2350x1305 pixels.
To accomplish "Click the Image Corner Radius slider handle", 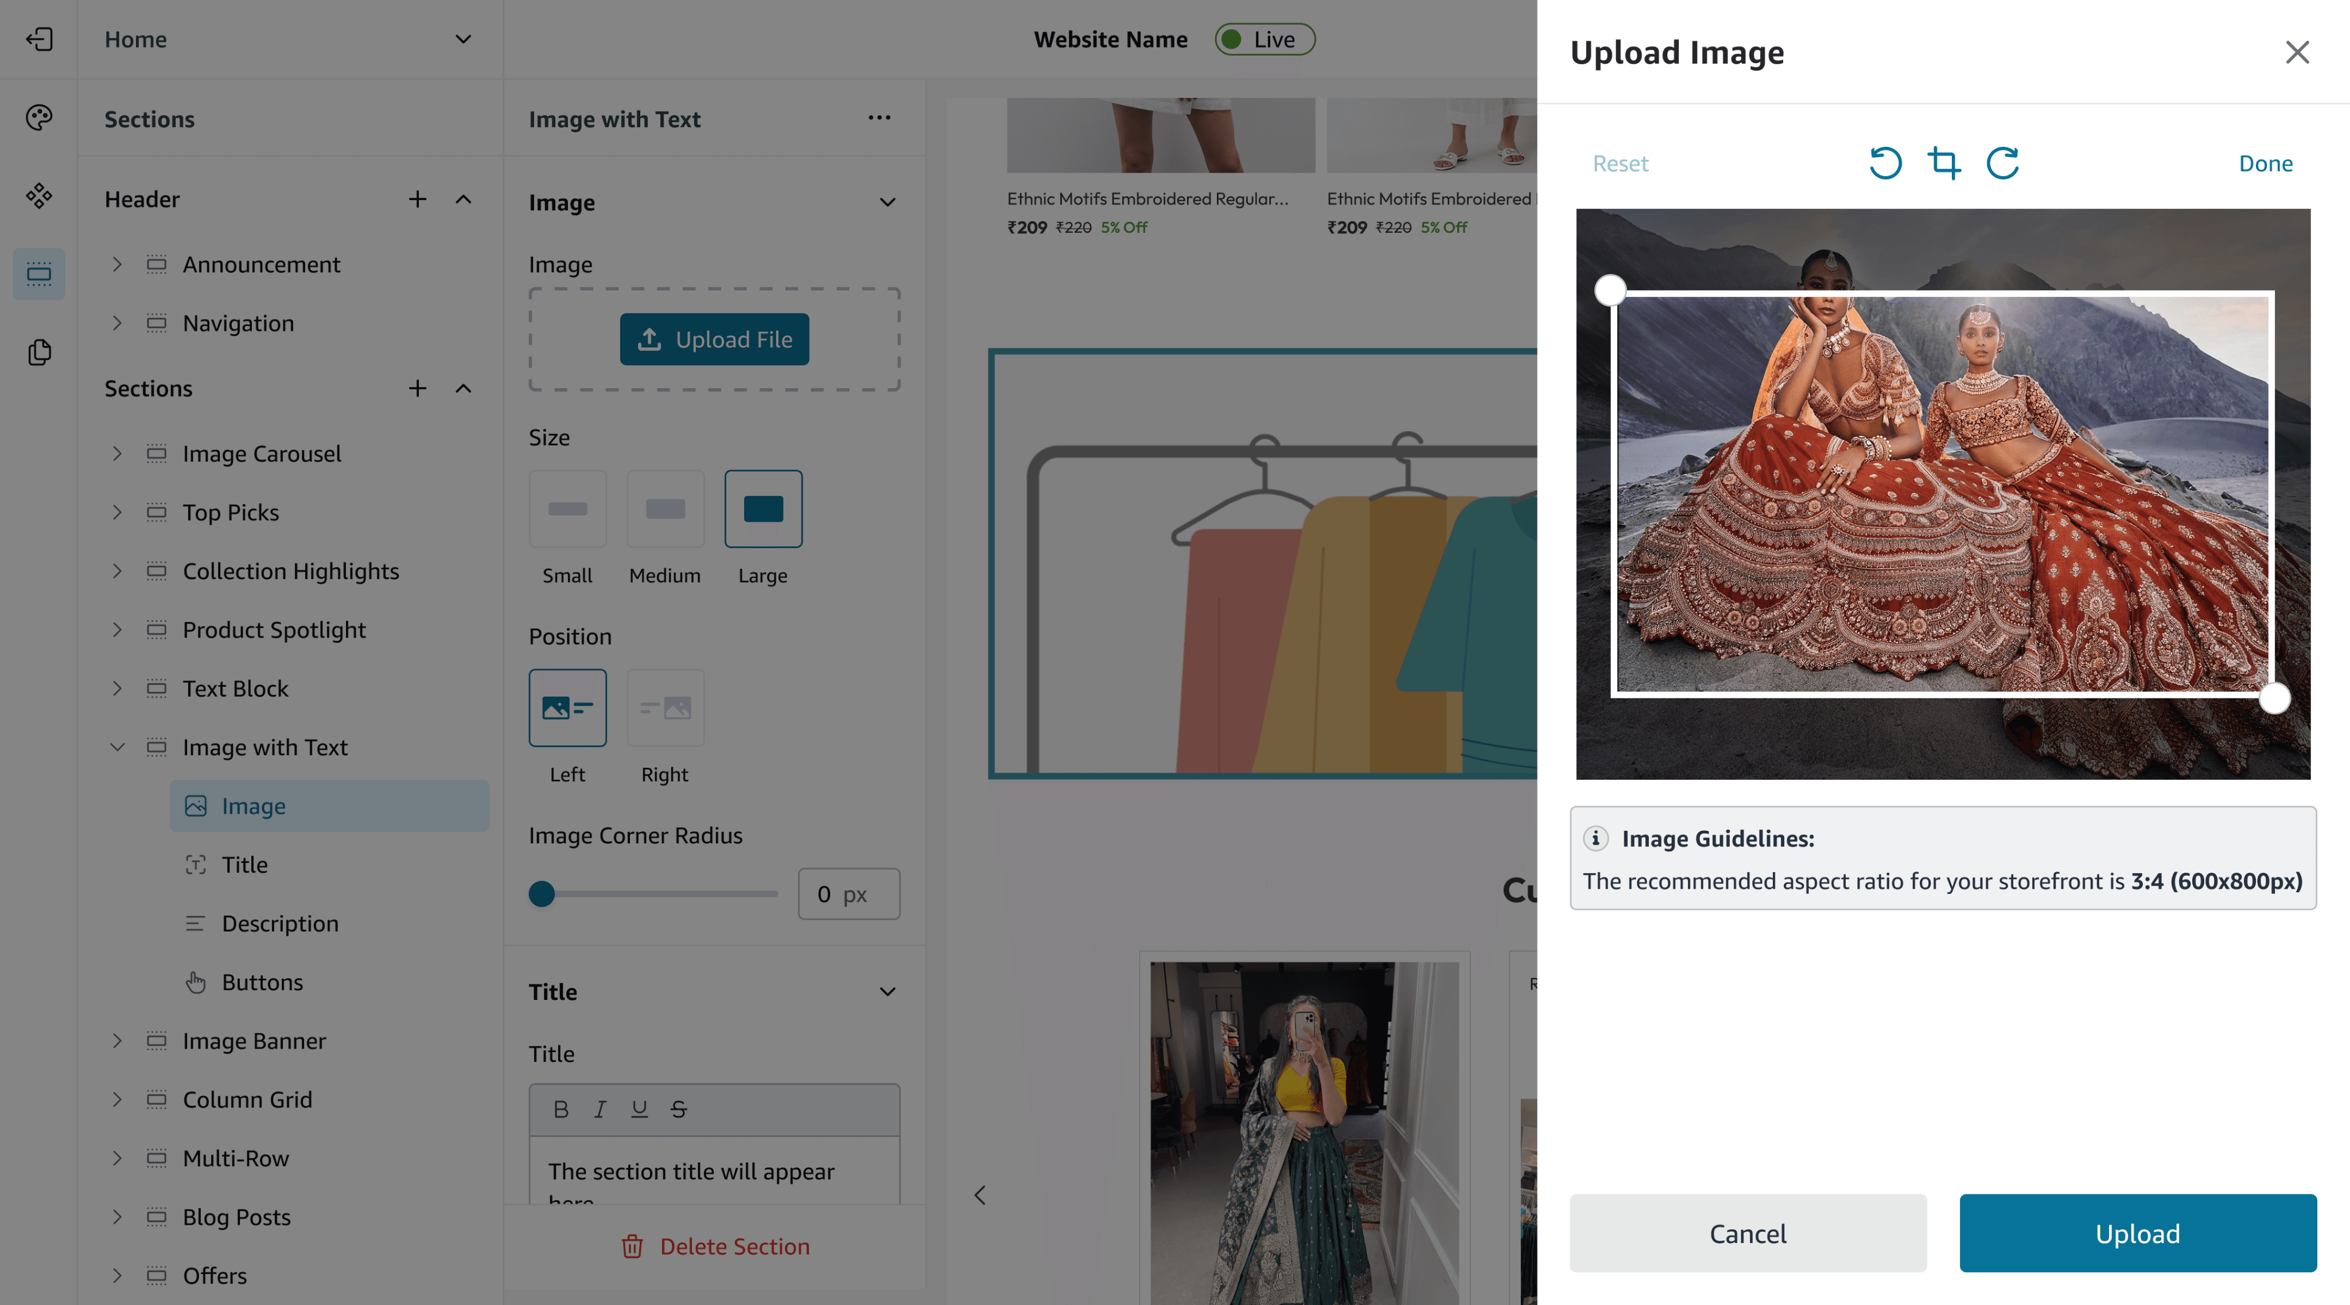I will coord(542,894).
